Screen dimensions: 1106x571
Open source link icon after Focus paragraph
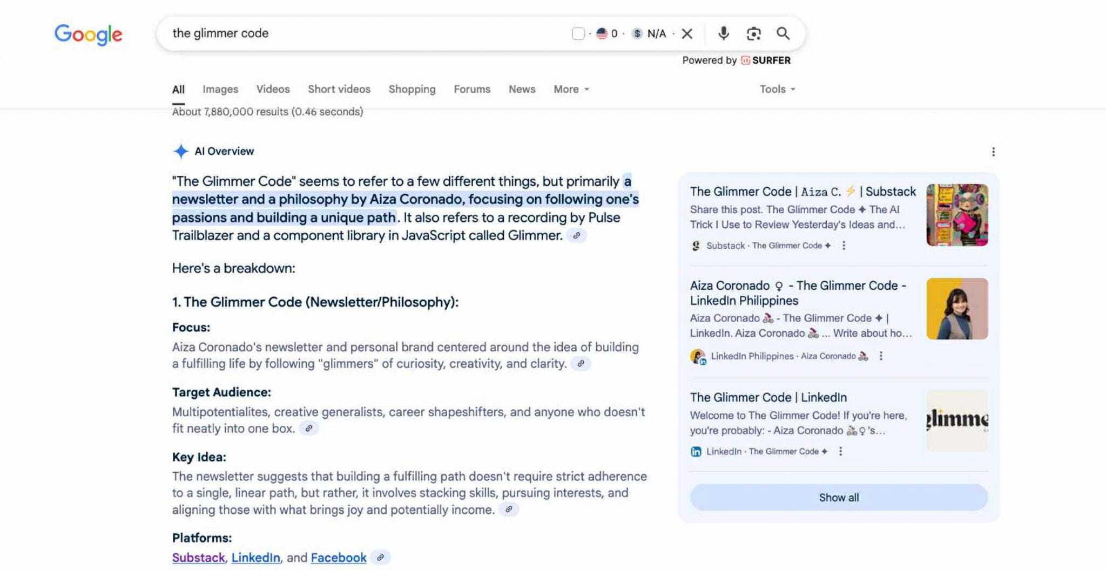(581, 364)
